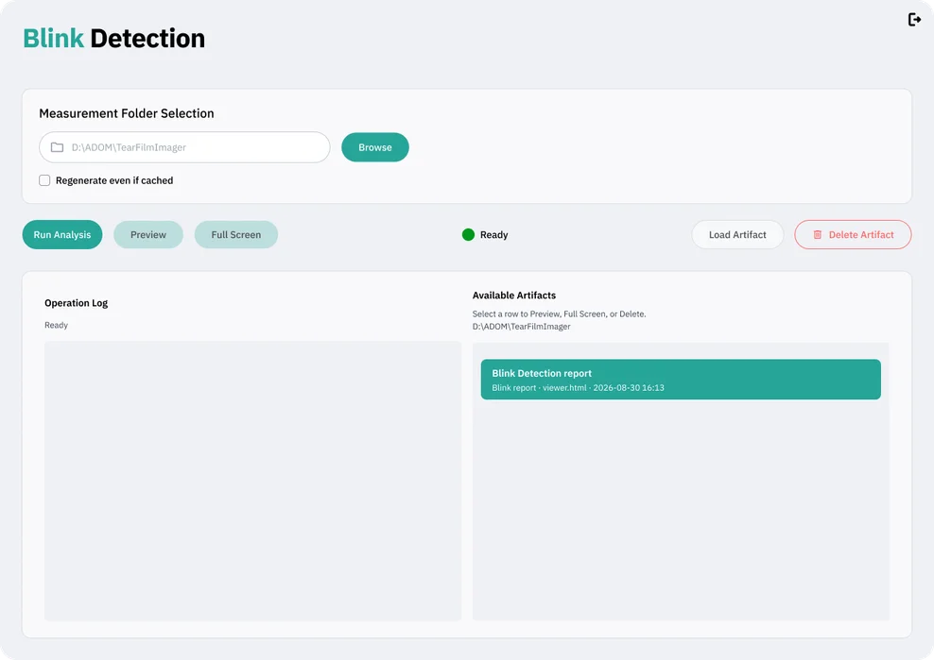Click the Blink Detection title

point(113,38)
